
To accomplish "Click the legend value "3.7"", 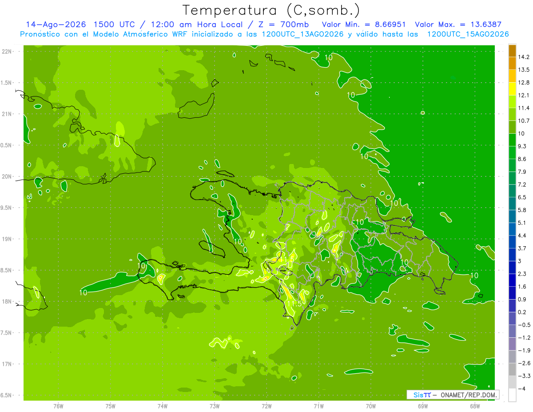I will point(522,248).
